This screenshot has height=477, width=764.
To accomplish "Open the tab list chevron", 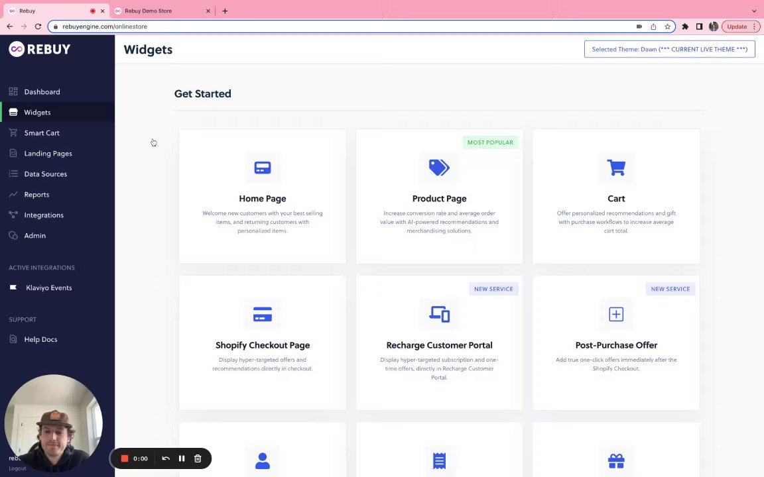I will (x=754, y=11).
